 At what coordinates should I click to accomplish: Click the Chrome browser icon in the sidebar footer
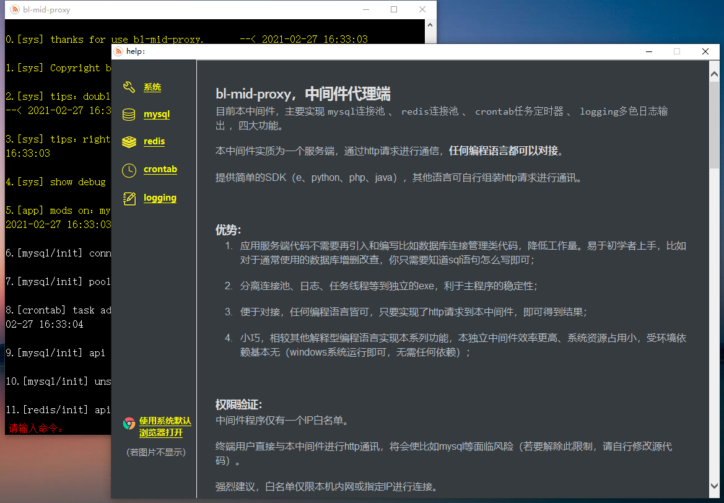coord(129,424)
